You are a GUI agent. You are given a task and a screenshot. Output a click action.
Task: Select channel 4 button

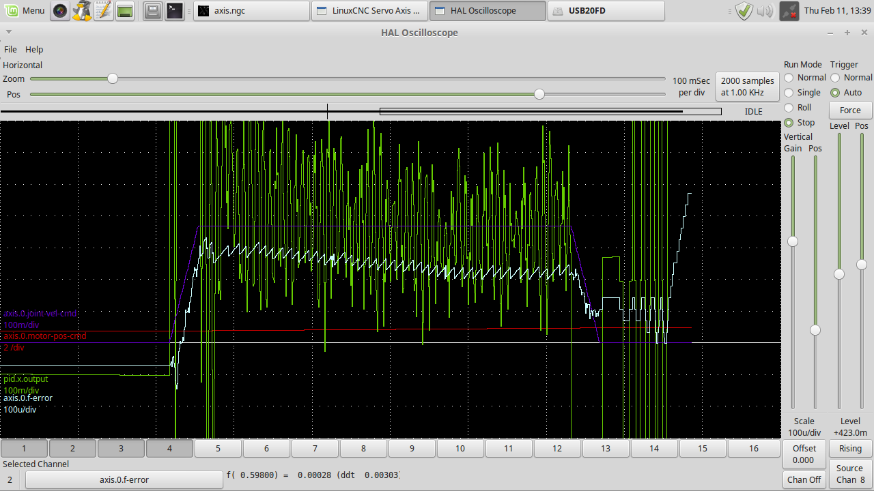(x=169, y=448)
